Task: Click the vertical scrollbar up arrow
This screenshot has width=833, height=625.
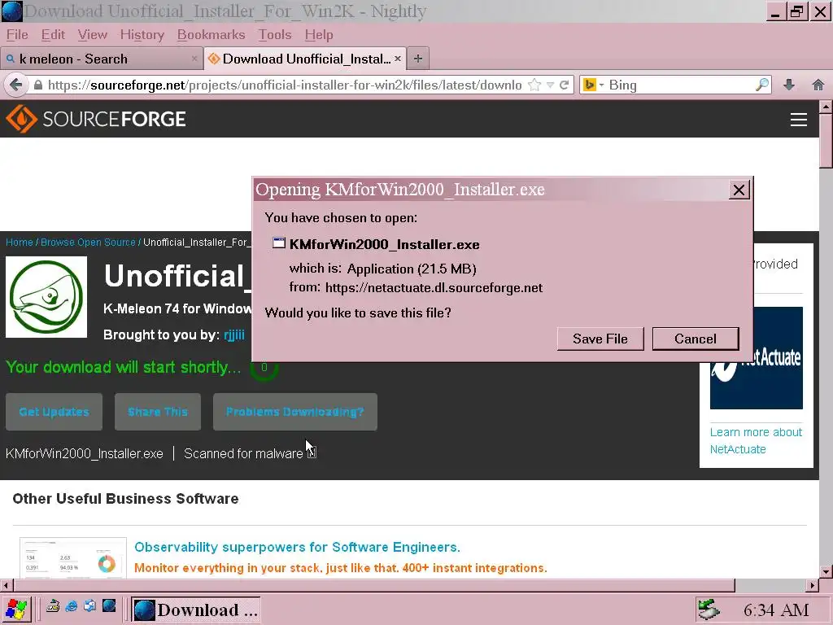Action: tap(826, 107)
